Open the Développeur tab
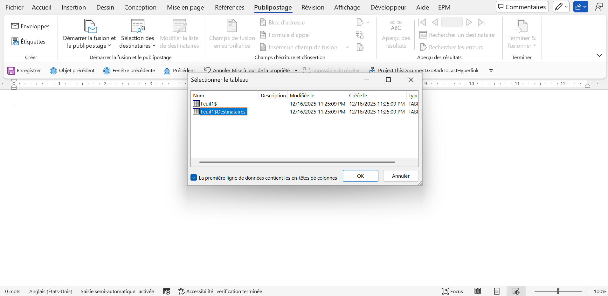This screenshot has height=296, width=608. pyautogui.click(x=388, y=7)
